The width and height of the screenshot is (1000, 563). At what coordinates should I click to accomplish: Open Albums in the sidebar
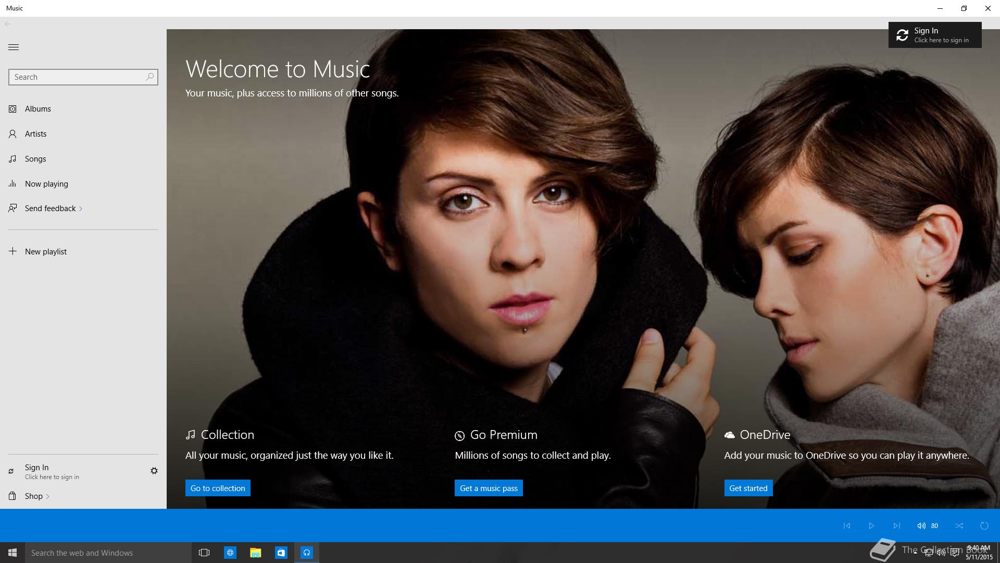click(x=83, y=109)
